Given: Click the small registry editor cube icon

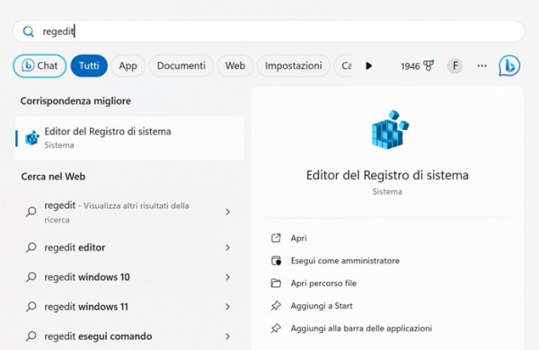Looking at the screenshot, I should coord(32,138).
